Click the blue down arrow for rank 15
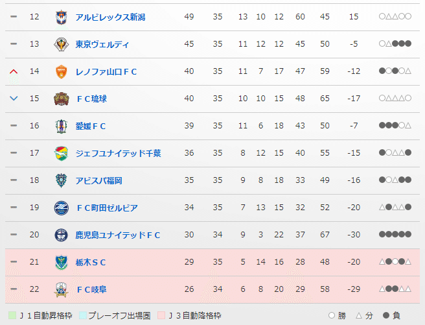This screenshot has height=325, width=425. [14, 99]
